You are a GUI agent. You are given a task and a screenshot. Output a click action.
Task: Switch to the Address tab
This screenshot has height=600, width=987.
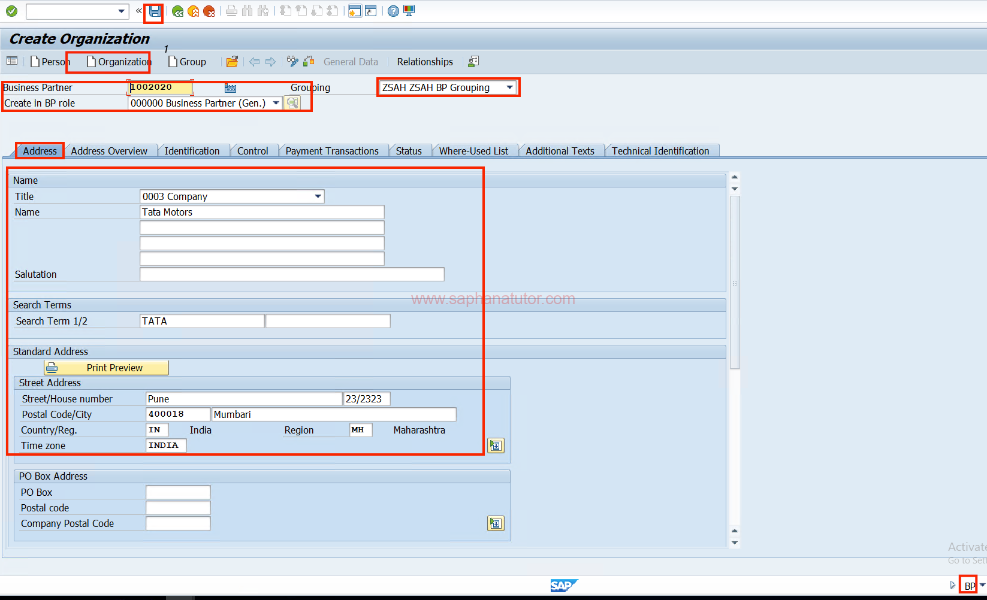40,151
